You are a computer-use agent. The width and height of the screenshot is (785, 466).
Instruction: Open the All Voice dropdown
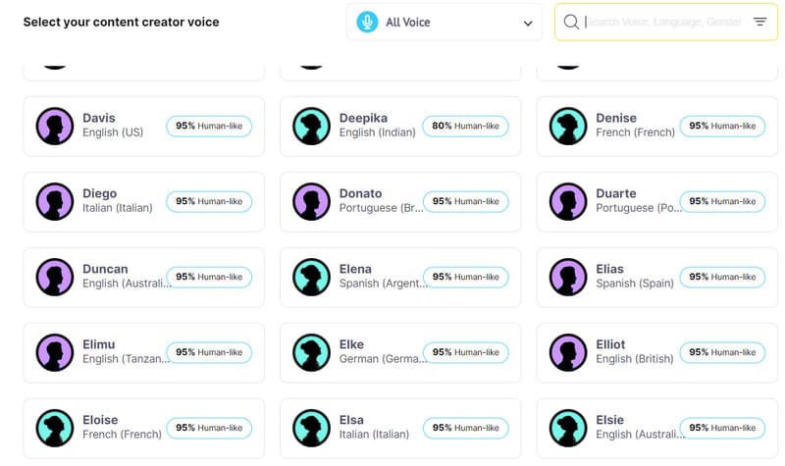[444, 22]
